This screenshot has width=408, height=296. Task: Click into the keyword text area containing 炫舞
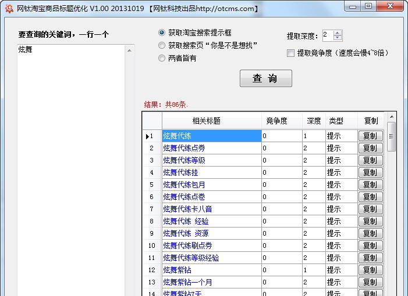72,170
